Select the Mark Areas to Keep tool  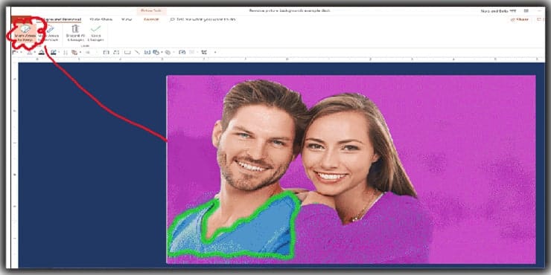pos(25,33)
